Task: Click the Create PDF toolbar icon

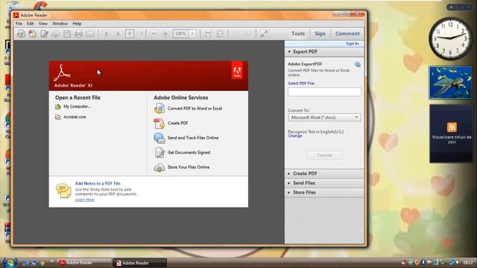Action: tap(32, 33)
